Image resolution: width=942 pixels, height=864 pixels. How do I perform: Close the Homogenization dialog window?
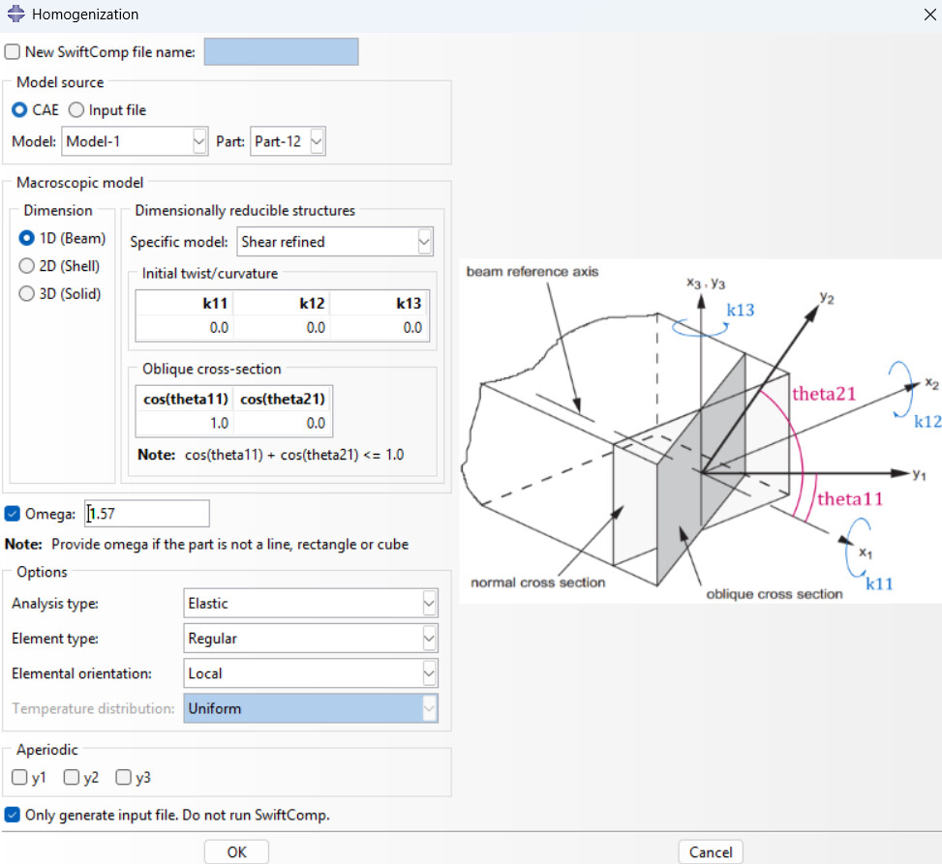928,15
